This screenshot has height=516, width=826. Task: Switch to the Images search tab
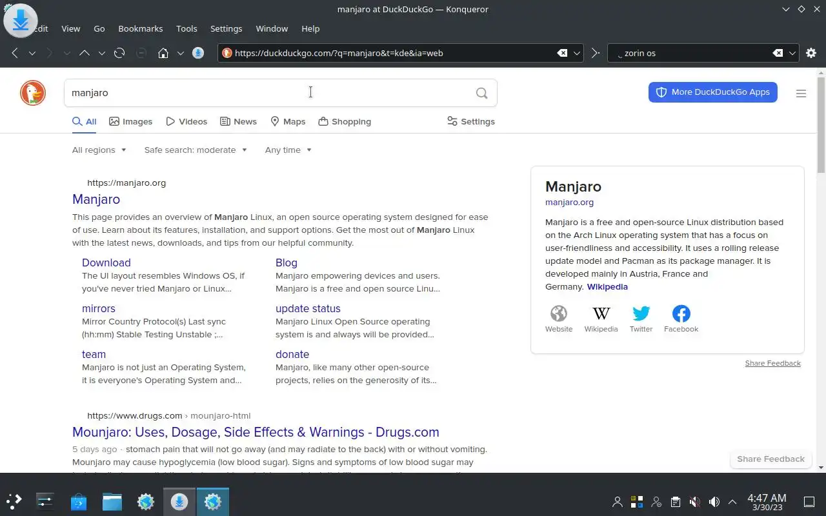pos(130,121)
